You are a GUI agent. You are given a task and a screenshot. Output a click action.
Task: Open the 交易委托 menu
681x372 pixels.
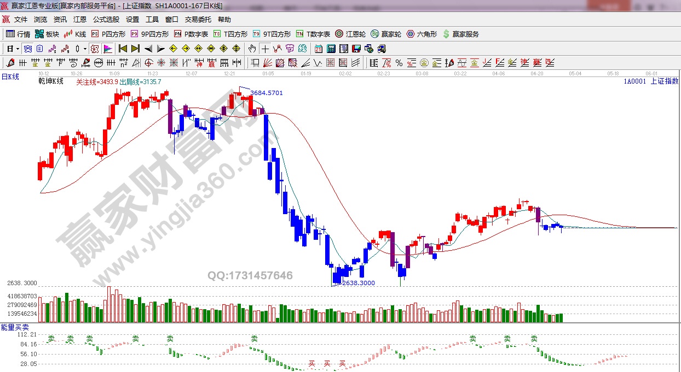tap(198, 20)
